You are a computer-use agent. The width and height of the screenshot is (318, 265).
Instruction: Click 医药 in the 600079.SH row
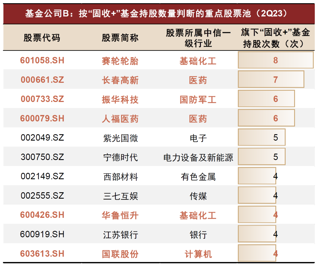tap(198, 119)
